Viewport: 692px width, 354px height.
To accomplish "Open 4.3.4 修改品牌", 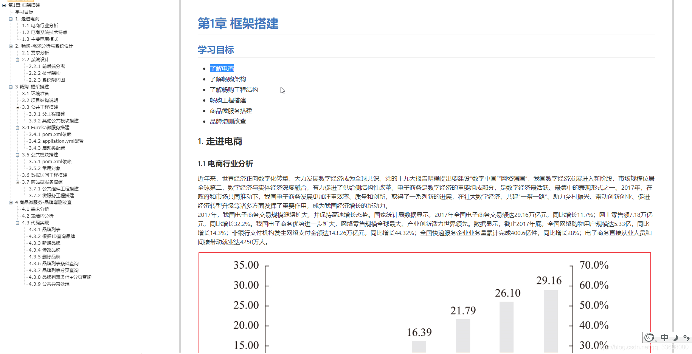I will coord(45,250).
